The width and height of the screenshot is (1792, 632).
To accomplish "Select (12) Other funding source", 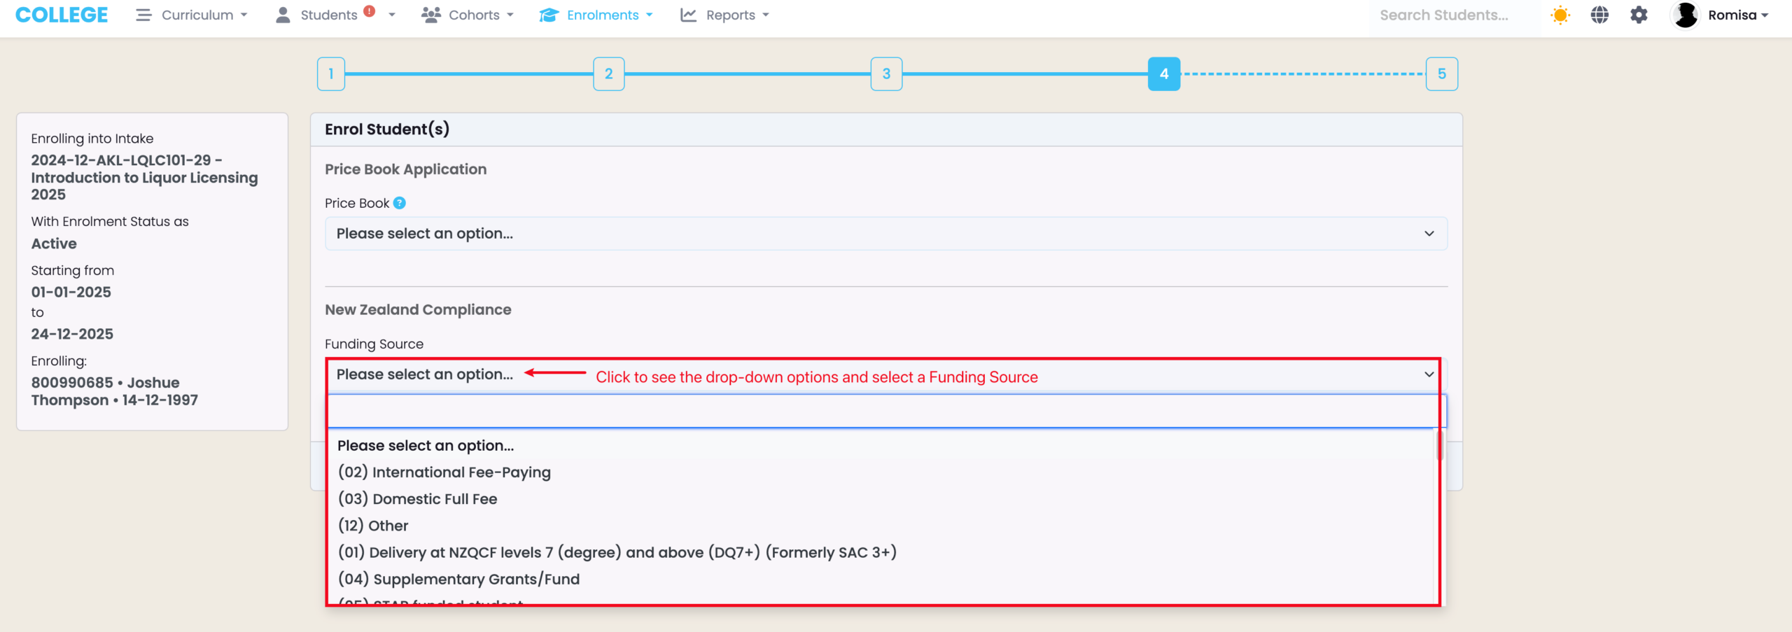I will [372, 526].
